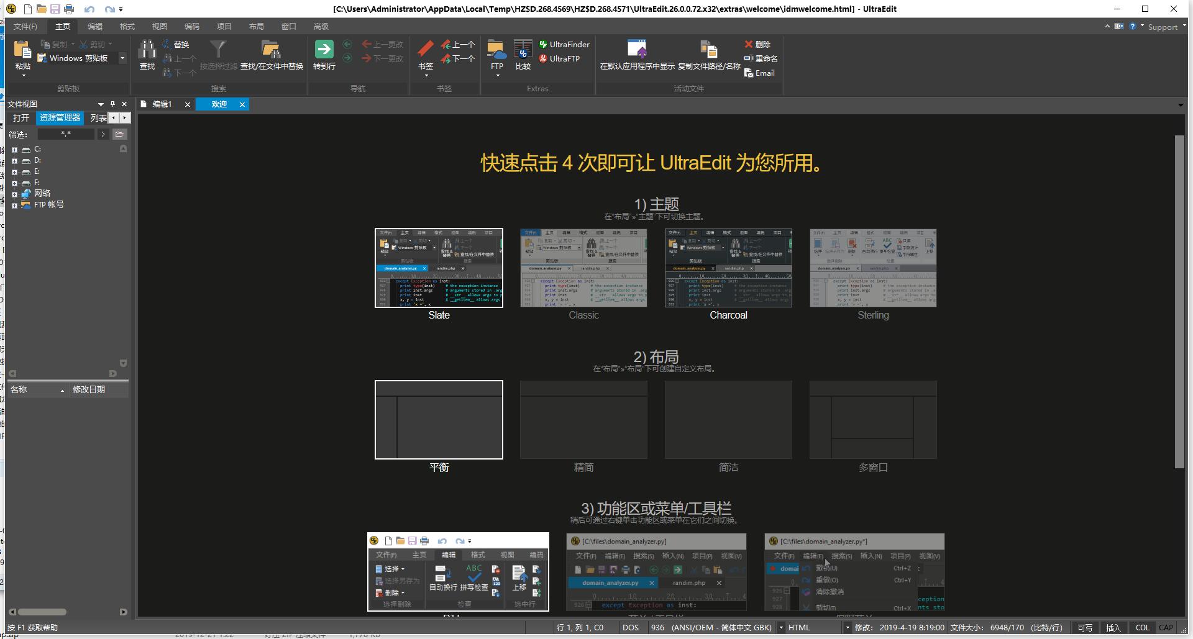Open the FTP tool icon

[496, 49]
